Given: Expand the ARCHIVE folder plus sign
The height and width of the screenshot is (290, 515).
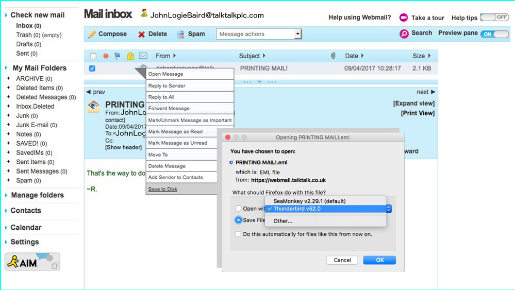Looking at the screenshot, I should pos(9,78).
